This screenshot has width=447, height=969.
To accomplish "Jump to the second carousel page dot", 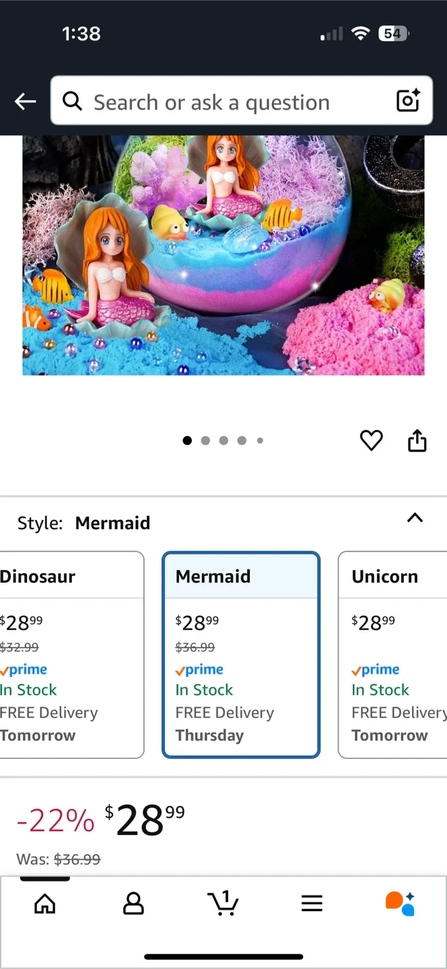I will (205, 440).
